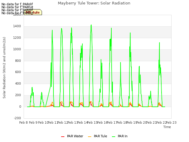Click the first No data for f_PARdif message

coord(17,4)
